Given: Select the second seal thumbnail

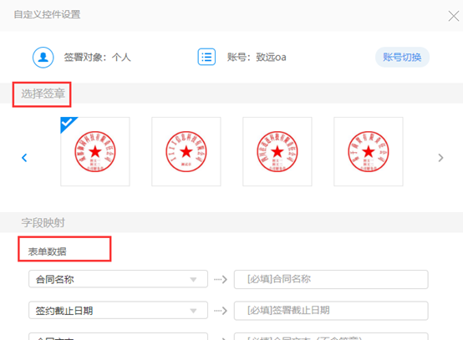Looking at the screenshot, I should point(186,151).
